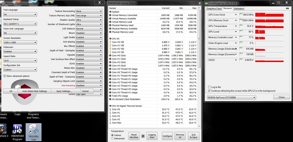This screenshot has height=142, width=293.
Task: Open the Keyboard Setup dropdown
Action: [20, 24]
